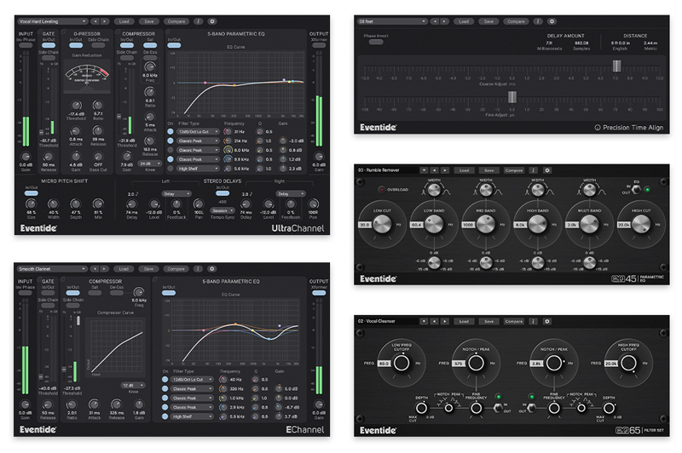The width and height of the screenshot is (682, 453).
Task: Open EChannel '12 dB' Knee dropdown
Action: tap(133, 385)
